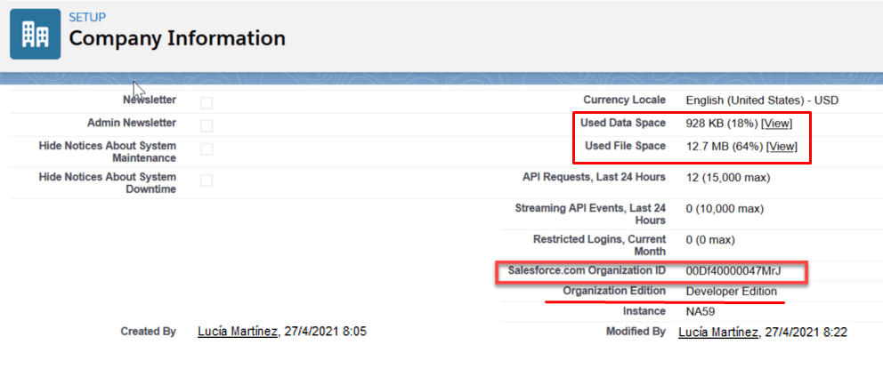The height and width of the screenshot is (377, 883).
Task: Toggle the Admin Newsletter checkbox
Action: 207,124
